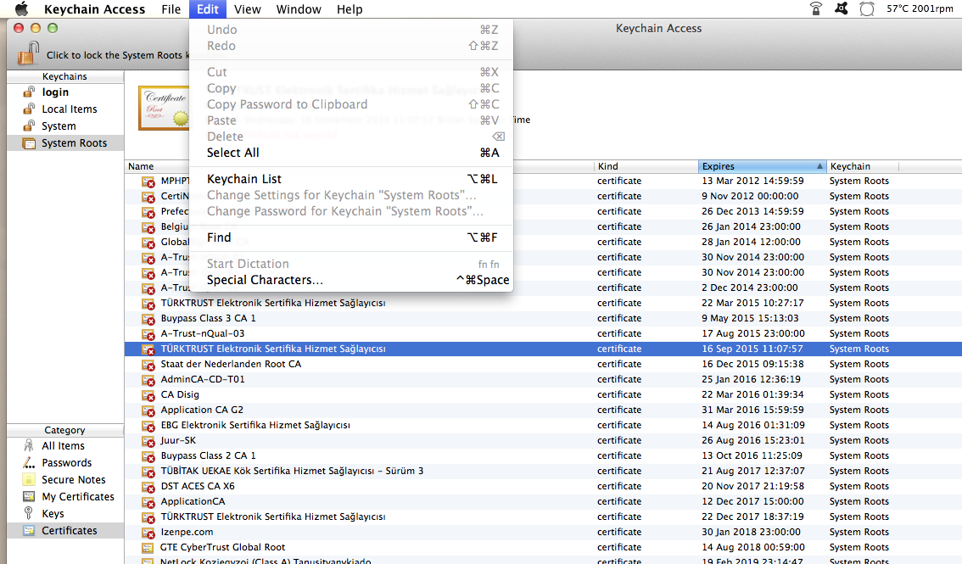Choose Keychain List from Edit menu

(x=351, y=179)
